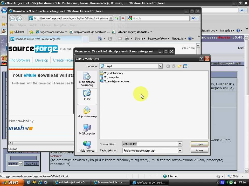Click search magnifier in SourceForge window
This screenshot has height=186, width=249.
point(193,18)
